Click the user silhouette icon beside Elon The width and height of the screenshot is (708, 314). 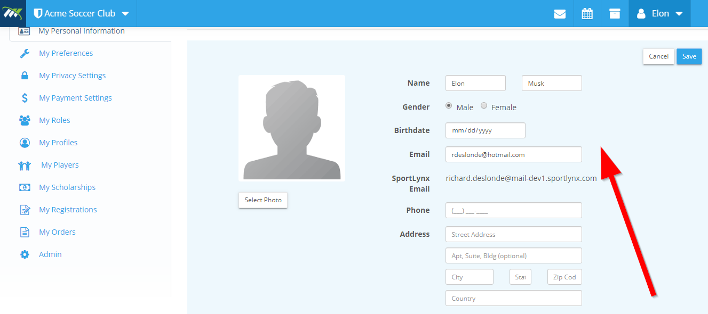(x=641, y=14)
